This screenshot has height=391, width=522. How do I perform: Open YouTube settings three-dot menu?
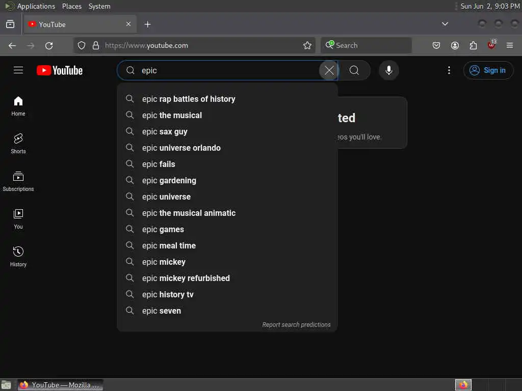click(x=449, y=70)
